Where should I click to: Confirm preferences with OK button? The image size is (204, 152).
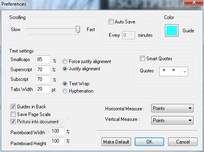149,142
